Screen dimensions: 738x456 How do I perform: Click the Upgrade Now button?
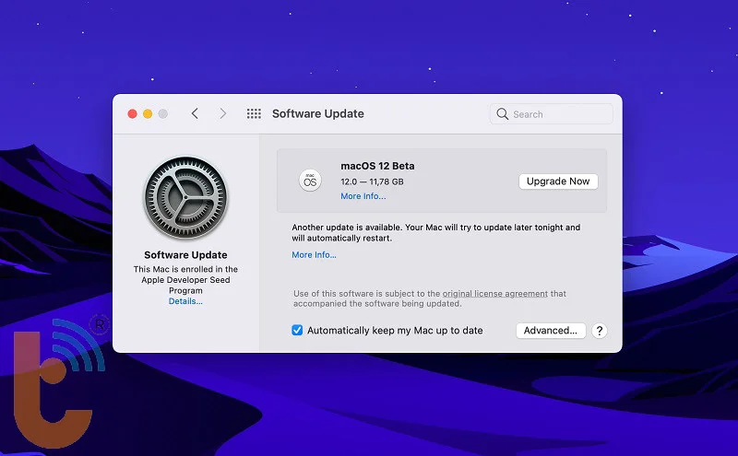[558, 181]
